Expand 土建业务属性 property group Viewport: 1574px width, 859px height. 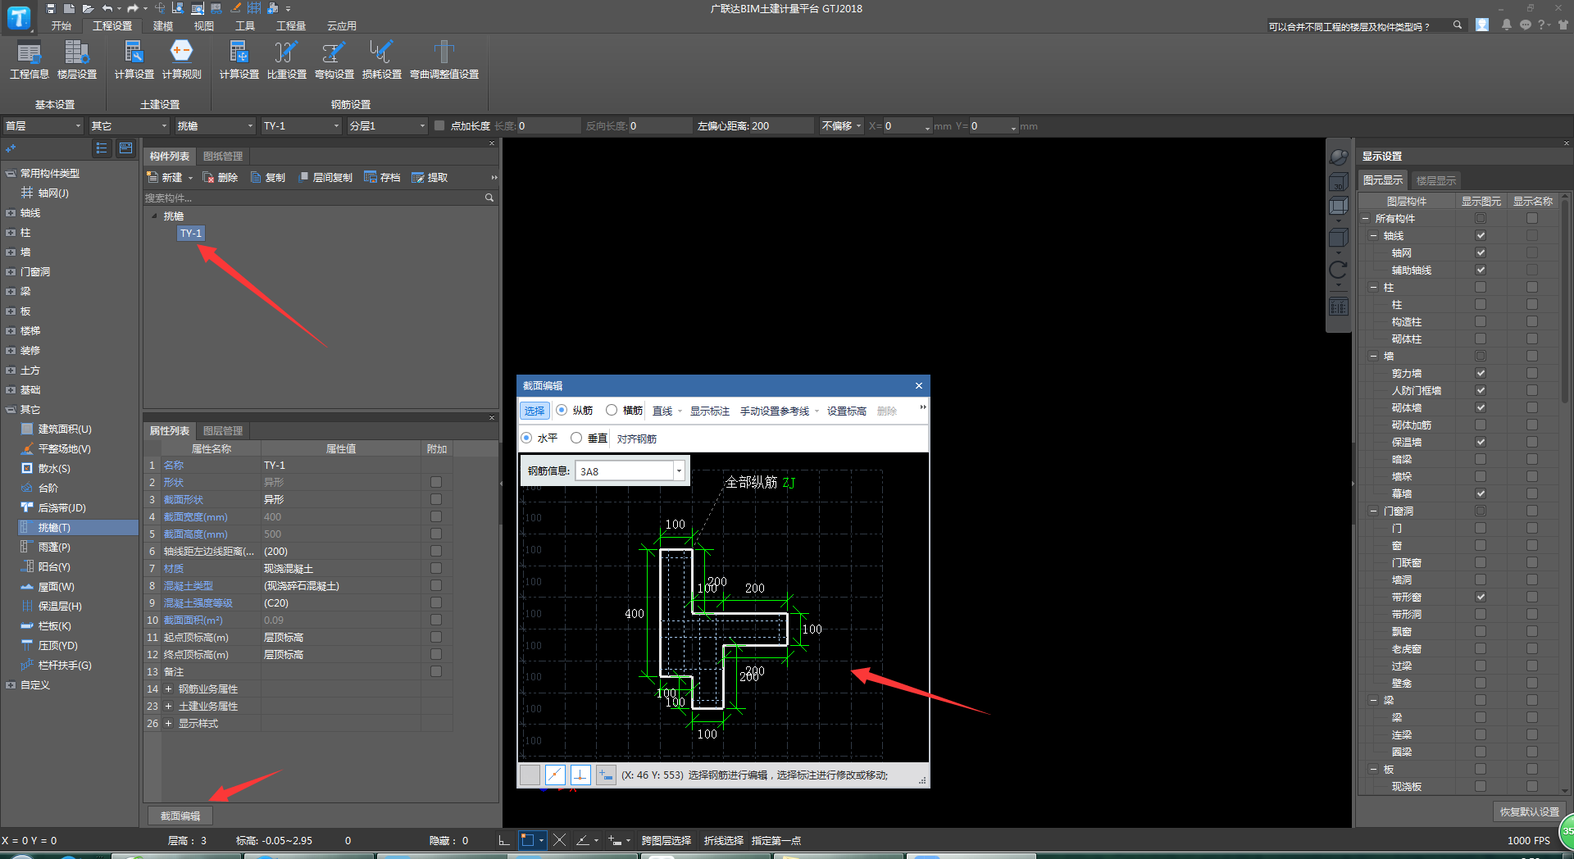tap(168, 706)
